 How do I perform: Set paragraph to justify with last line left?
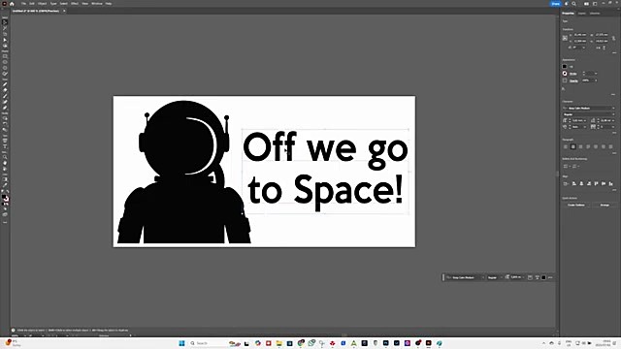point(588,146)
